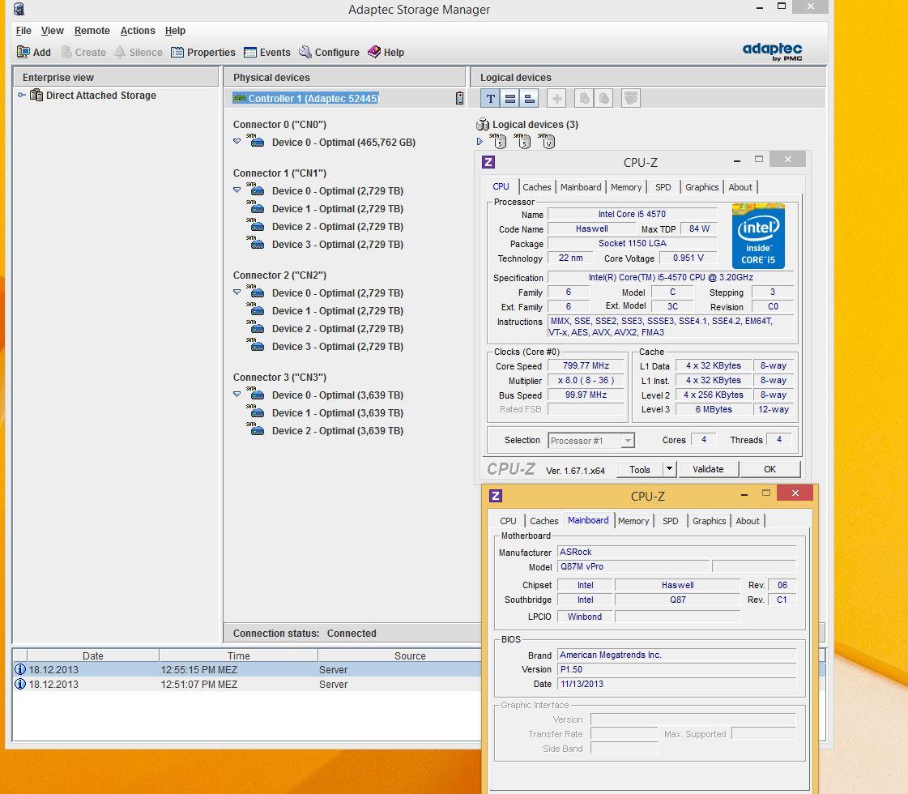Viewport: 908px width, 794px height.
Task: Click the BIOS version P1.50 field
Action: coord(676,669)
